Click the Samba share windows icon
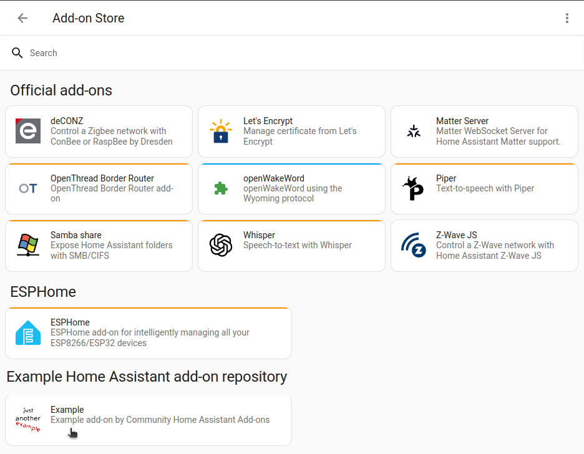 (28, 245)
